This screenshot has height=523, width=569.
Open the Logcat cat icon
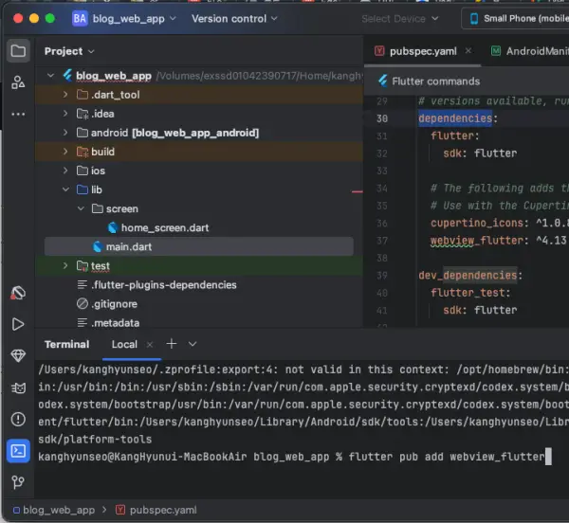(x=18, y=388)
